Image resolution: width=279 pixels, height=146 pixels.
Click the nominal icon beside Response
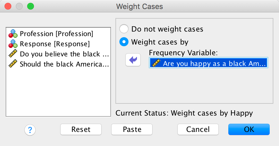(x=13, y=44)
